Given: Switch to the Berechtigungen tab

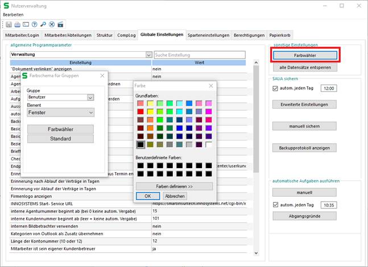Looking at the screenshot, I should point(249,35).
